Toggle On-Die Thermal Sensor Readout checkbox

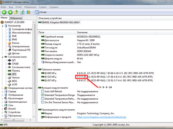(43, 102)
